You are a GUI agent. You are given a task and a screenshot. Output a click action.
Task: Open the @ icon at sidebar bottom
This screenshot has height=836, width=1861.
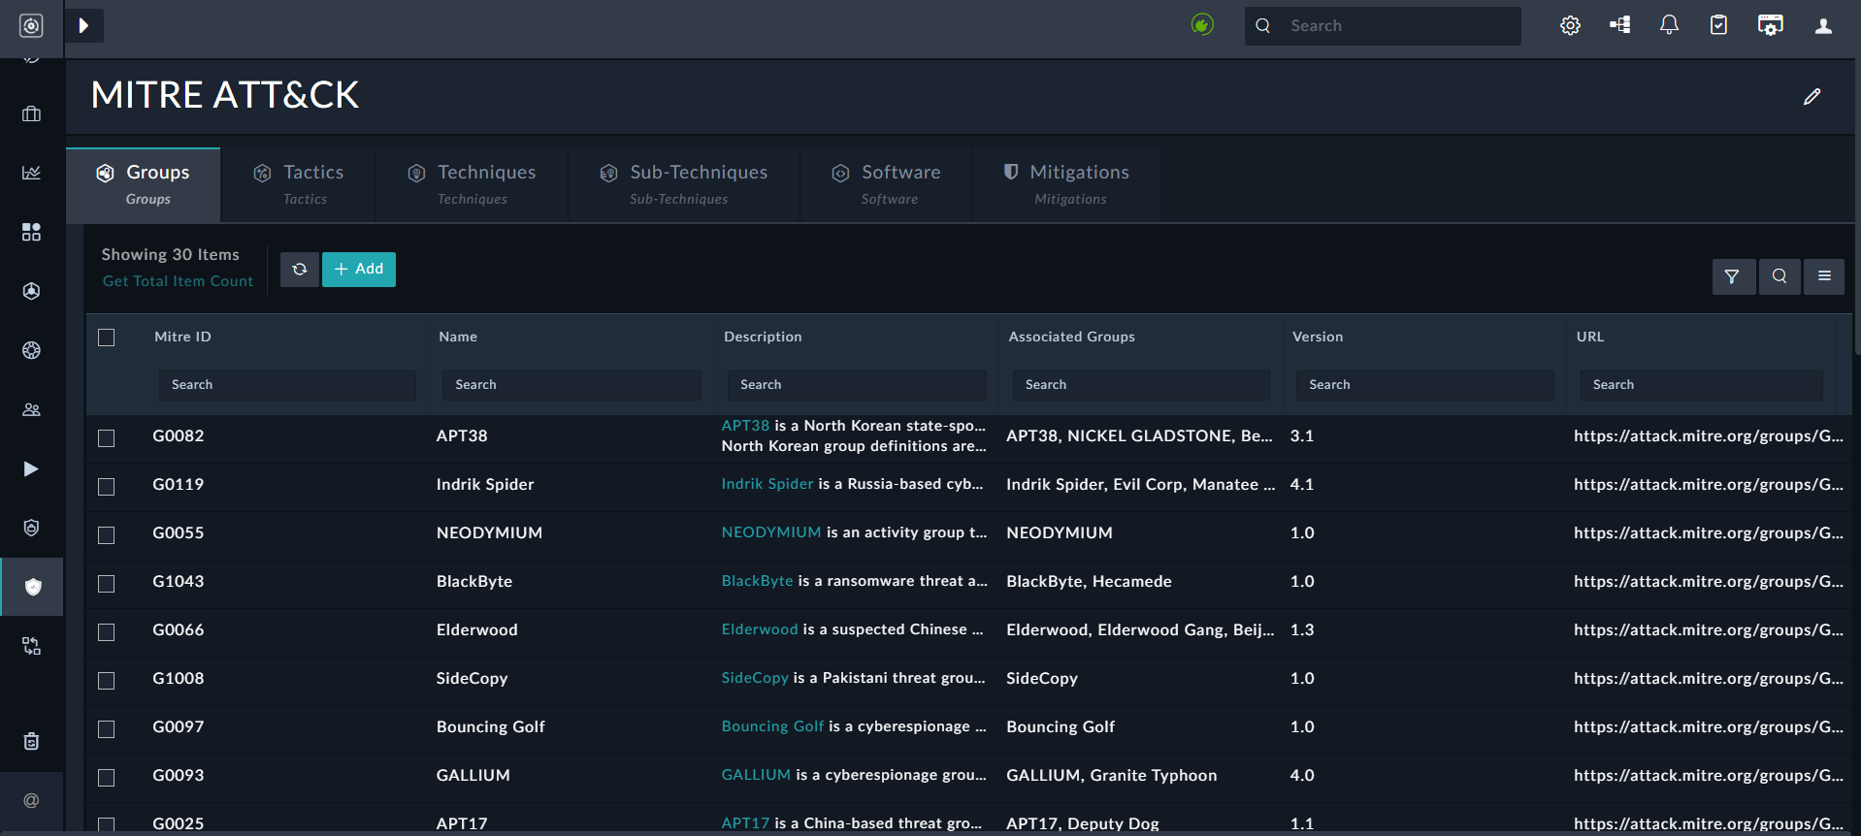click(x=31, y=800)
